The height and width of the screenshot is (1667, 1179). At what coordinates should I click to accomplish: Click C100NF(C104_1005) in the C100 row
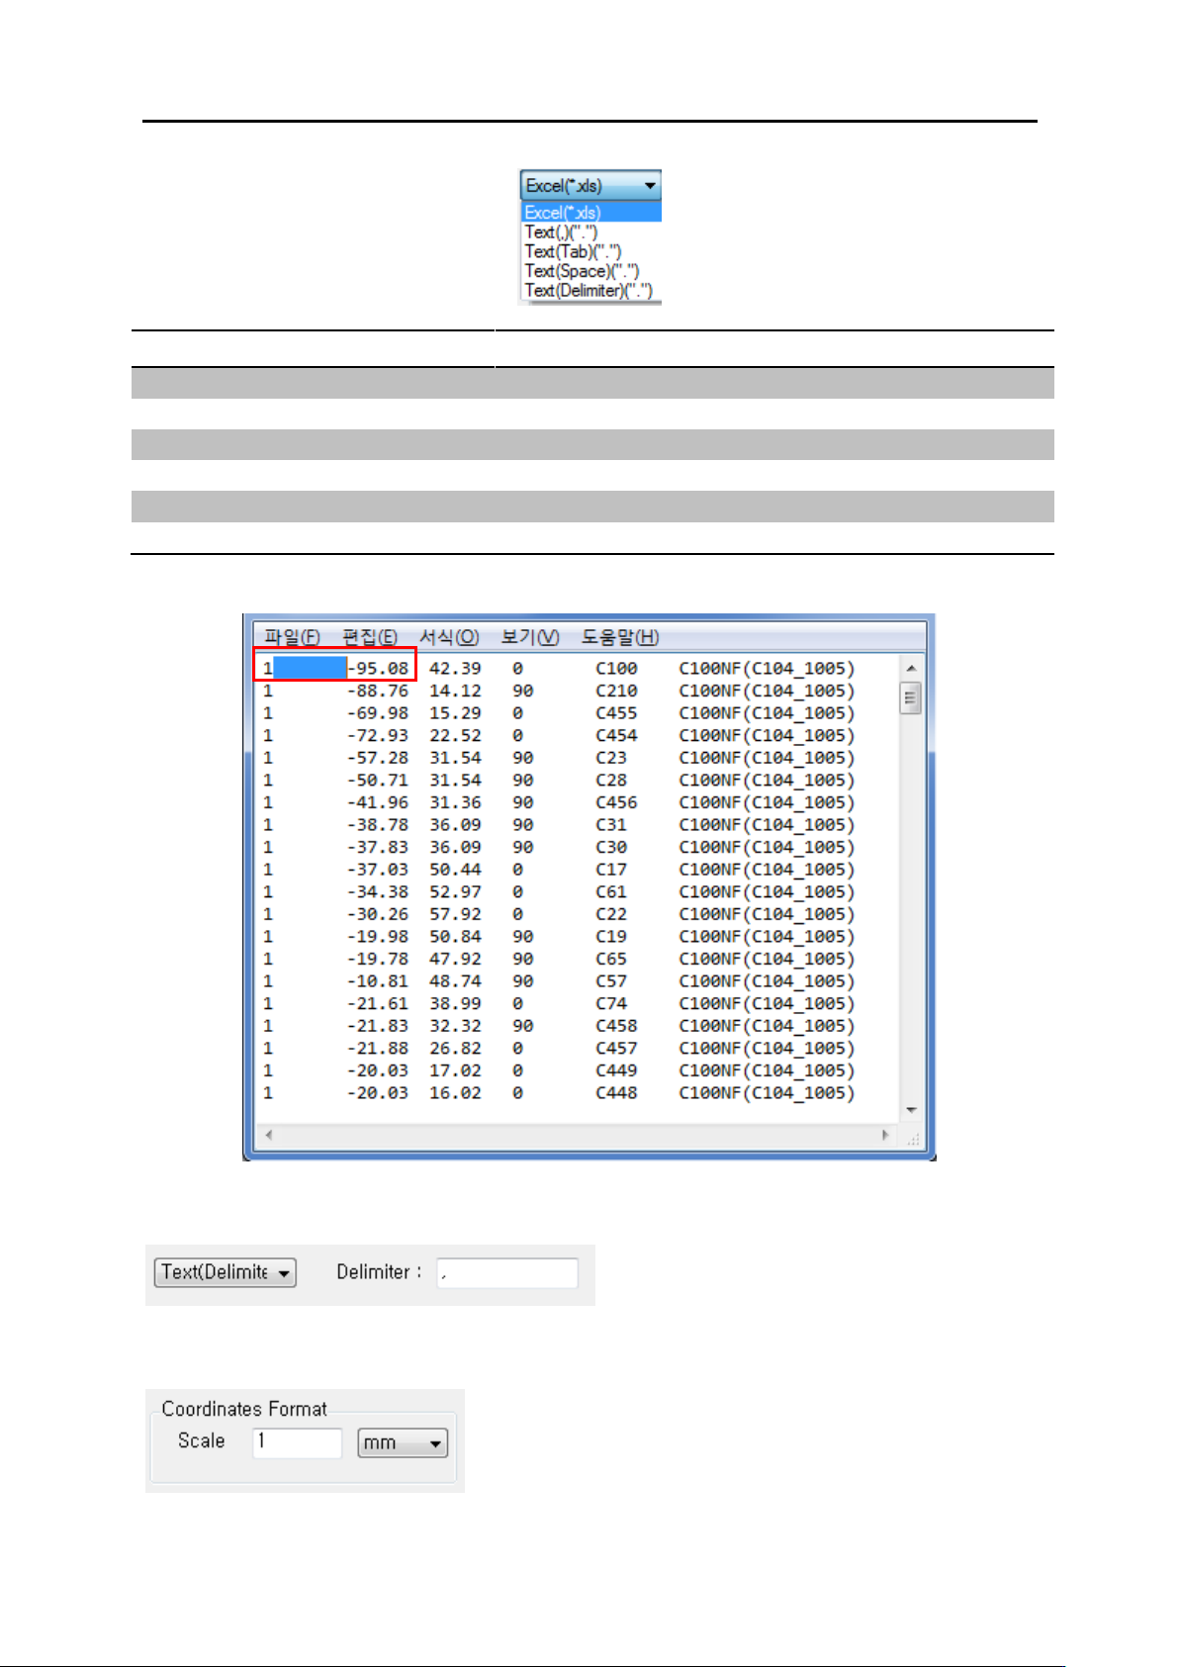pyautogui.click(x=767, y=669)
